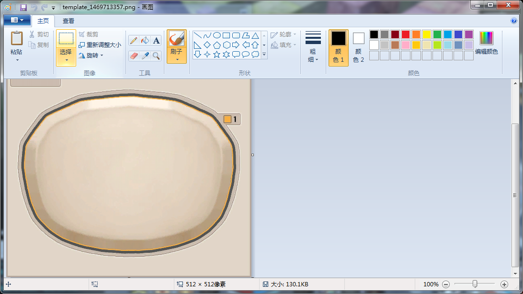Select the Pencil tool
Viewport: 523px width, 294px height.
coord(134,41)
